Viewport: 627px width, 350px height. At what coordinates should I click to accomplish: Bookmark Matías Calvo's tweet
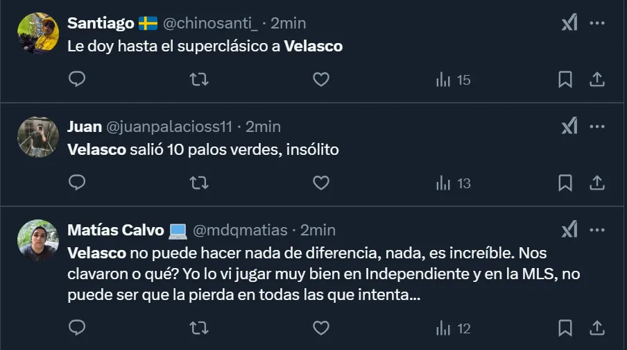(565, 326)
